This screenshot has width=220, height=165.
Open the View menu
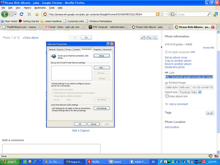18,8
